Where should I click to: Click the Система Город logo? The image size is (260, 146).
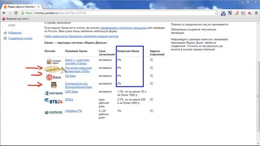click(x=54, y=61)
